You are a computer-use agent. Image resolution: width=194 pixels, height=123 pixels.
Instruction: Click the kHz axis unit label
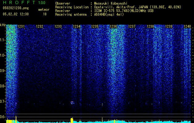point(3,25)
